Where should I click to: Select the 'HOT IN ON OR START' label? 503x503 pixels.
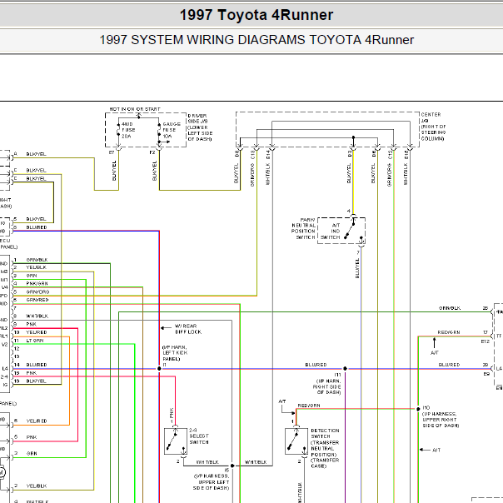point(135,109)
